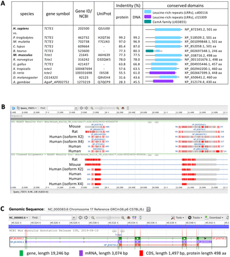Click the Find input field in panel B
Viewport: 230px width, 257px height.
coord(61,108)
